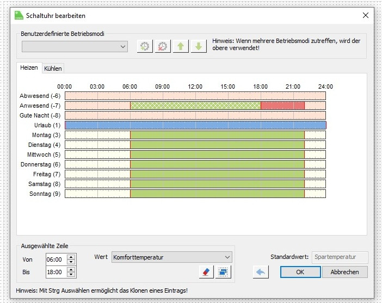Select the green Mittwoch time block
Screen dimensions: 382x303
tap(217, 154)
